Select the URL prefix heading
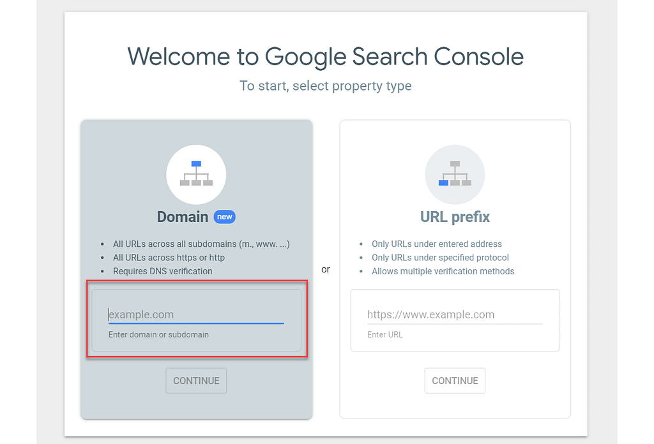Screen dimensions: 654x444 [x=455, y=217]
